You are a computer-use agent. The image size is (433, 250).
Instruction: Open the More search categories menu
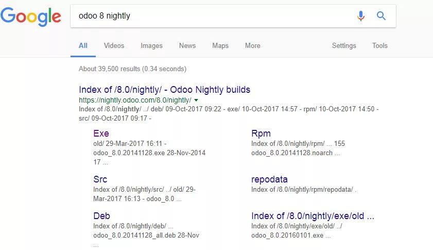(252, 45)
